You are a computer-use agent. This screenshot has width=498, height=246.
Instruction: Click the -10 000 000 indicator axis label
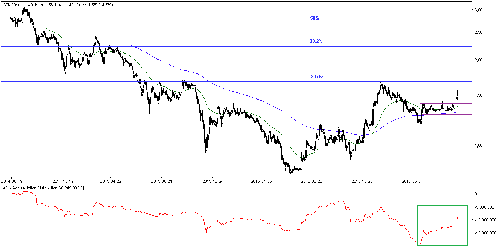[x=485, y=220]
